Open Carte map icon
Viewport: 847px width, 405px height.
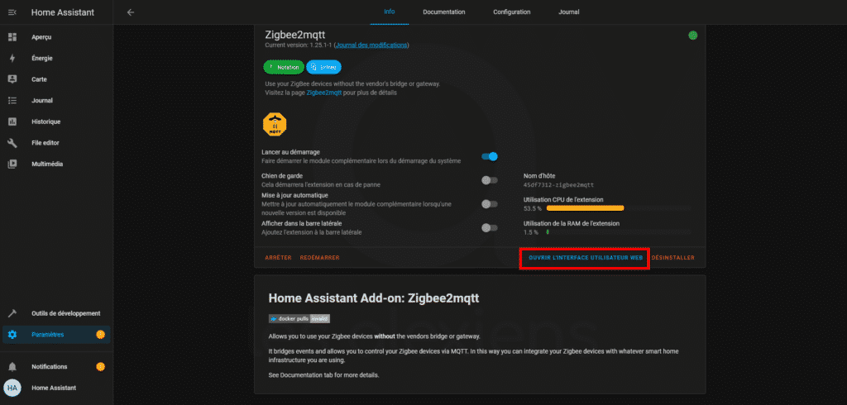tap(12, 79)
